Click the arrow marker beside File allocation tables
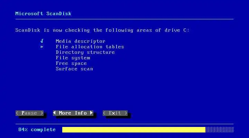This screenshot has width=249, height=138. (41, 47)
